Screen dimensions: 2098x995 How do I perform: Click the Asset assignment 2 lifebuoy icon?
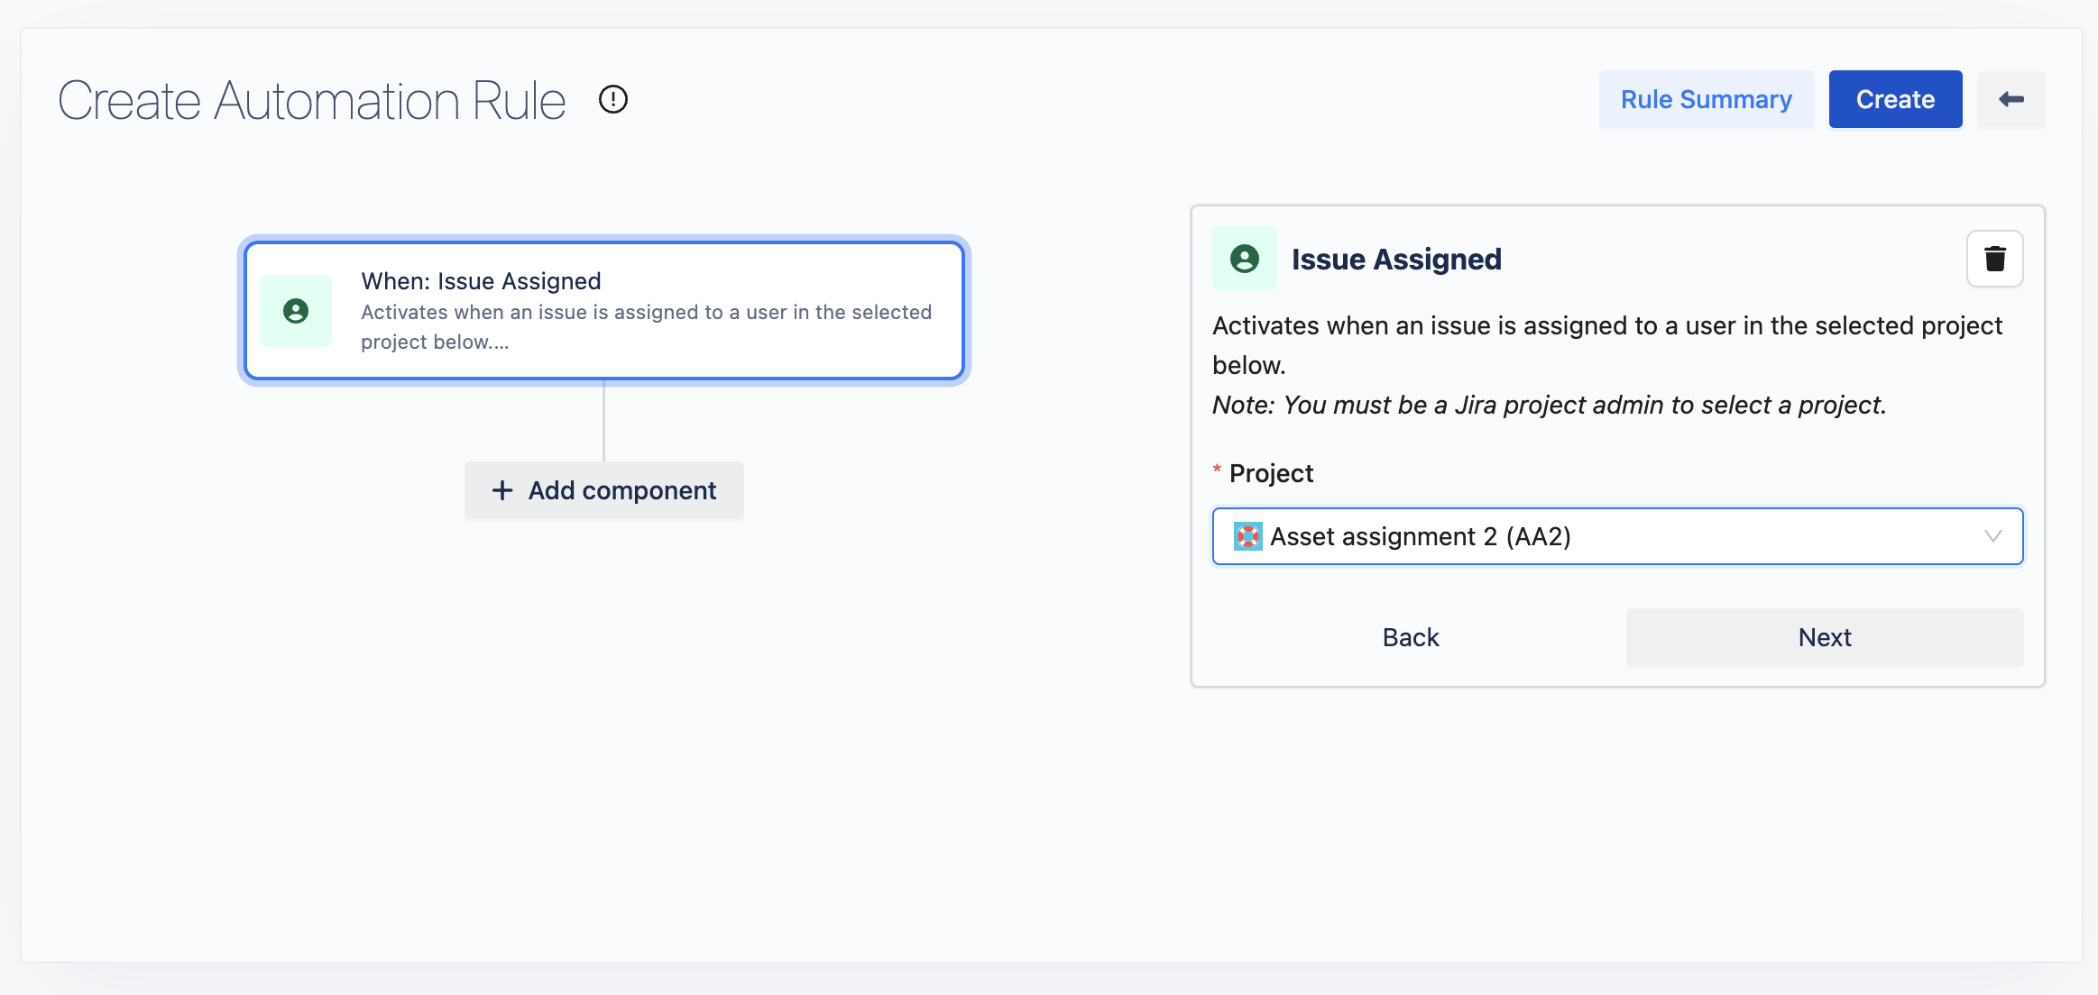point(1247,536)
